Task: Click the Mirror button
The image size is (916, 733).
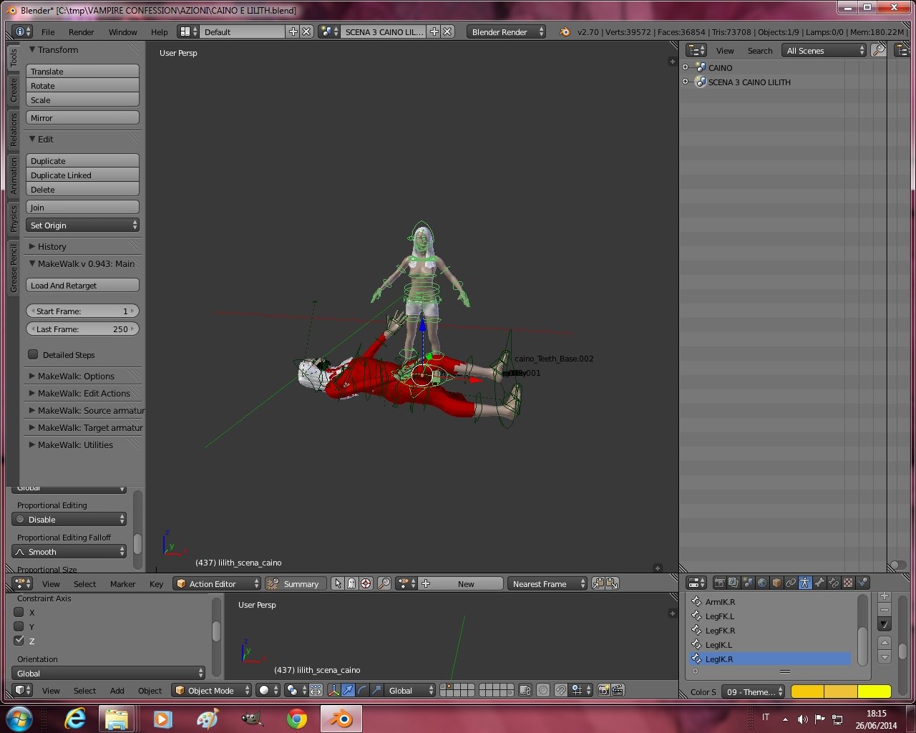Action: pos(83,117)
